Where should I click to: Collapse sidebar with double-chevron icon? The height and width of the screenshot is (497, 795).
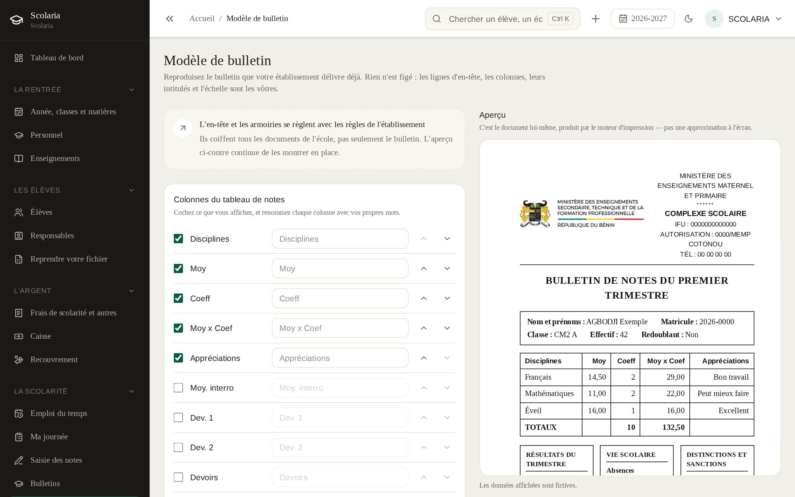170,19
